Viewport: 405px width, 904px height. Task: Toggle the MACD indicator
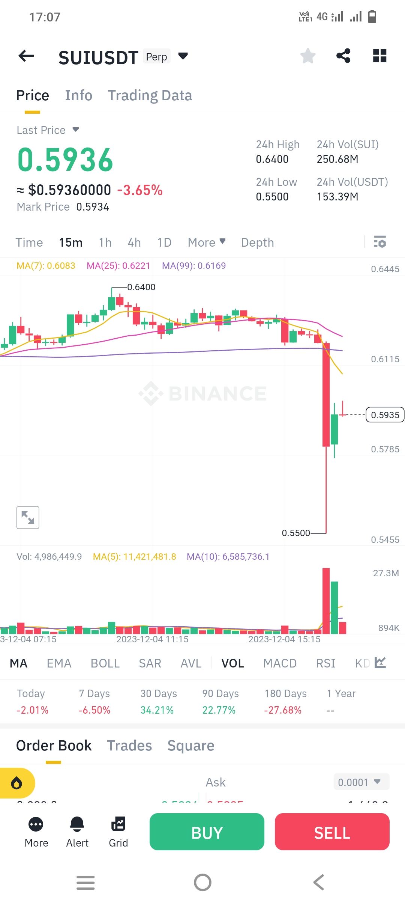(280, 663)
